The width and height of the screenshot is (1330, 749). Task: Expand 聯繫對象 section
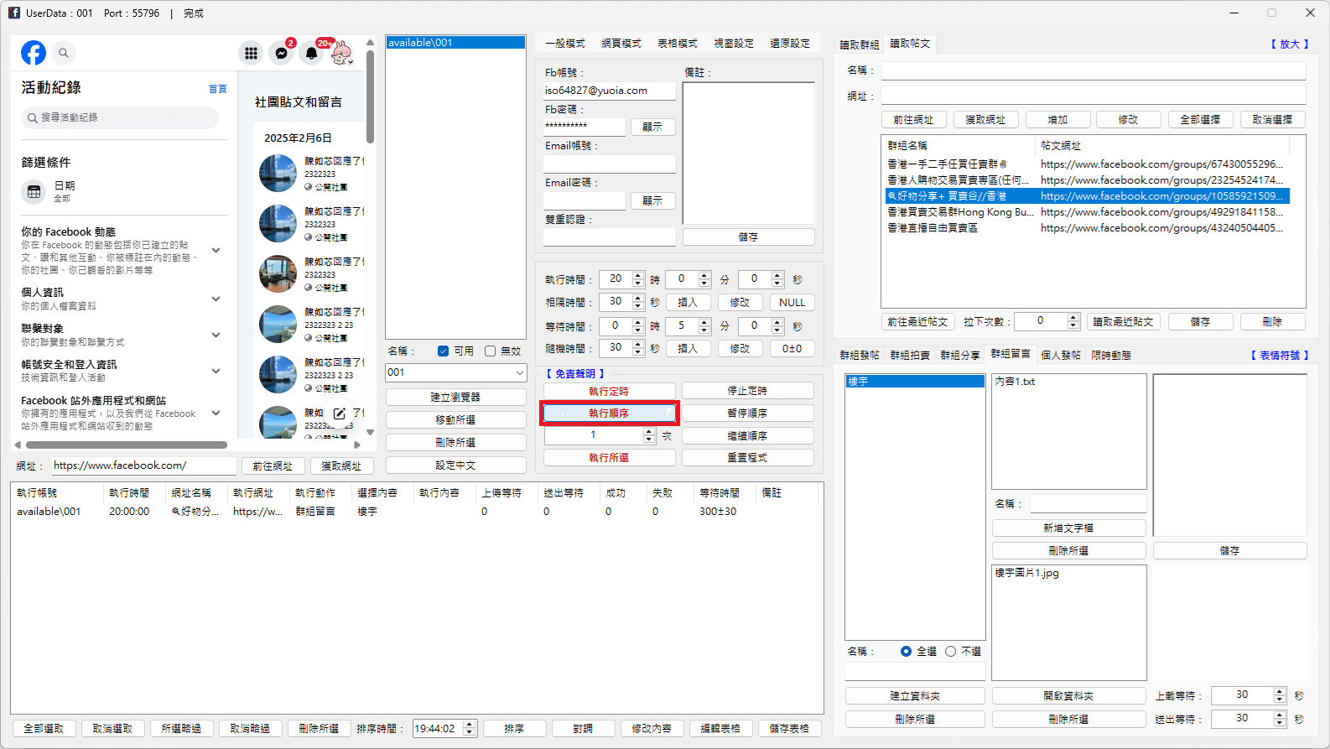(x=216, y=335)
